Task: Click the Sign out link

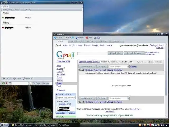Action: [x=160, y=48]
